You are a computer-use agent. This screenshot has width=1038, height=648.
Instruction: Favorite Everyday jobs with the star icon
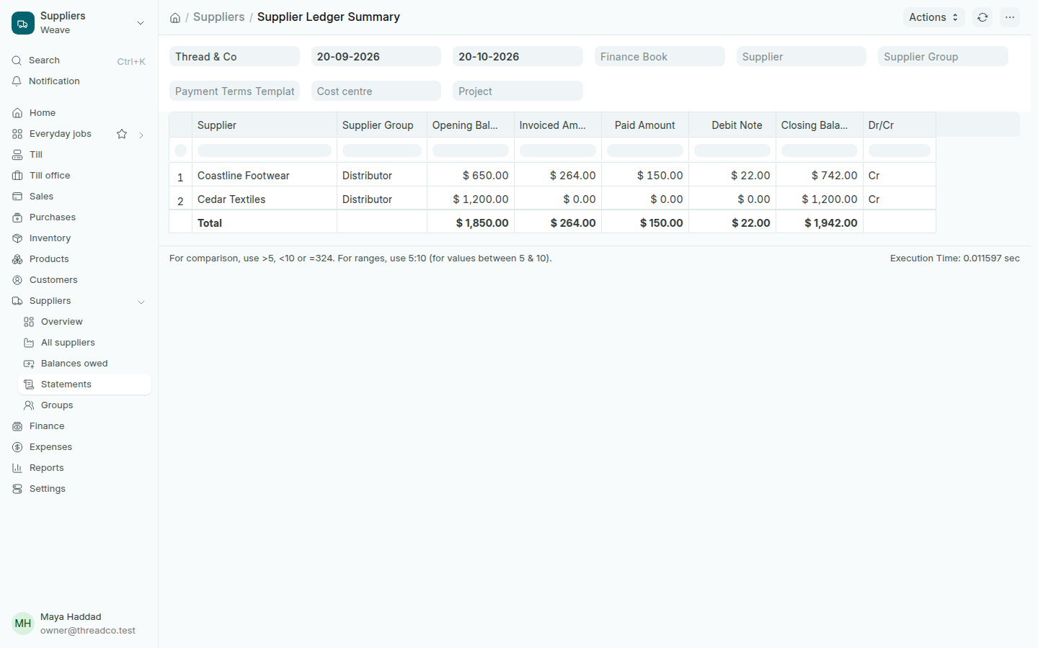pos(122,134)
